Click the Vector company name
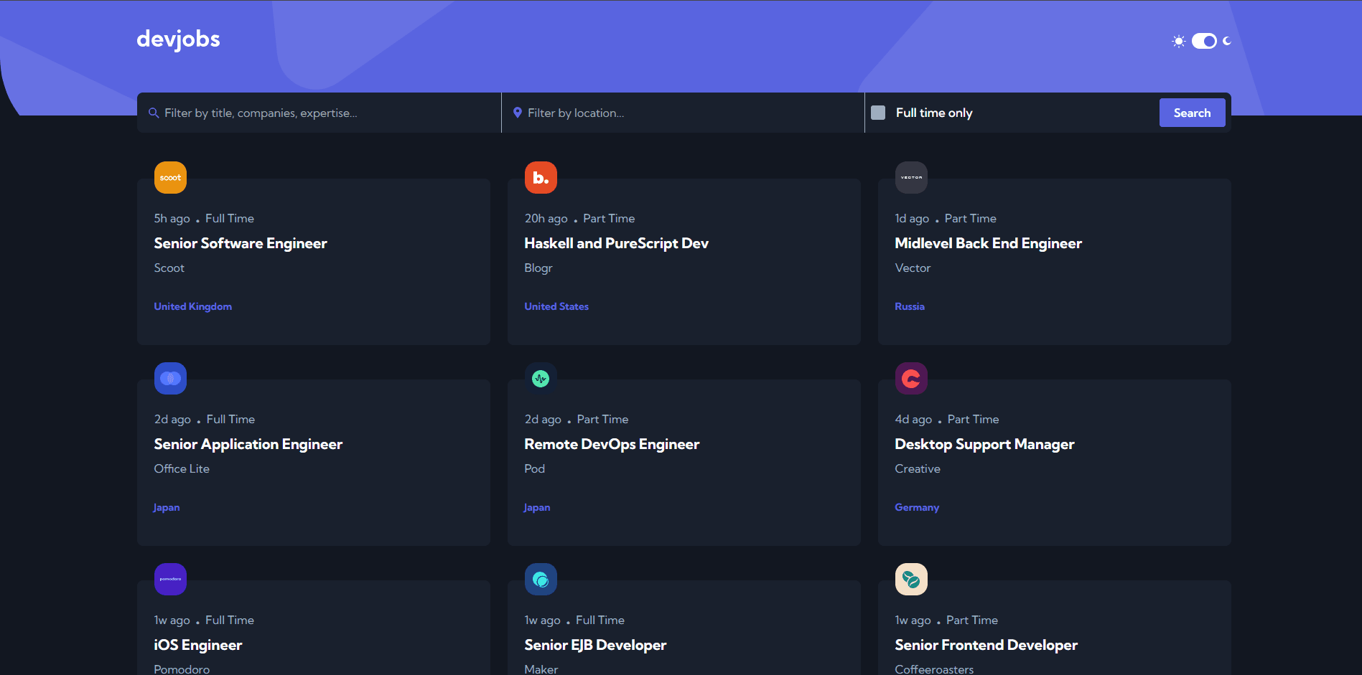Screen dimensions: 1362x675 913,268
